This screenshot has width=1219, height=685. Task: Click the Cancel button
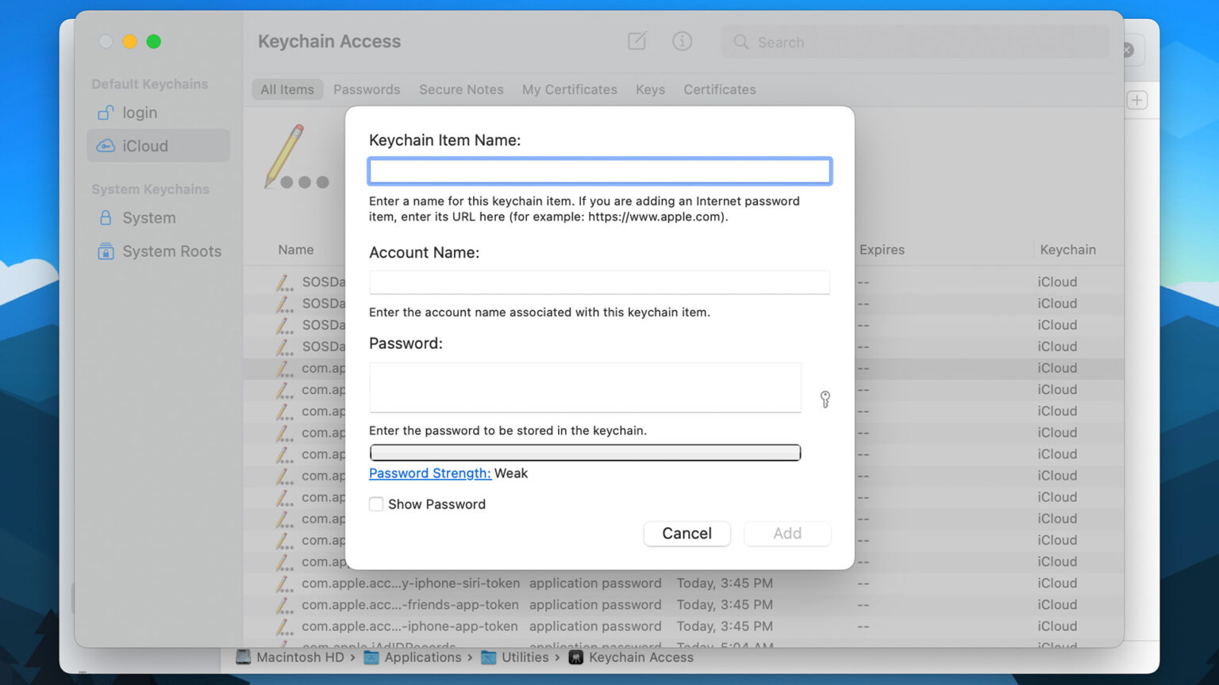(686, 534)
